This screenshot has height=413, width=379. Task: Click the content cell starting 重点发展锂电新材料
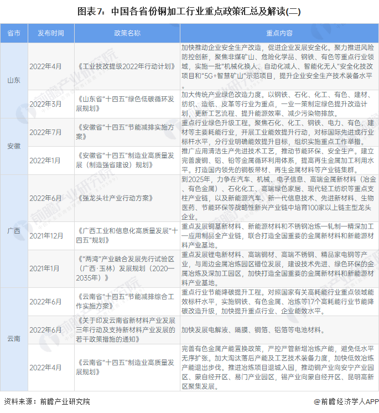279,269
